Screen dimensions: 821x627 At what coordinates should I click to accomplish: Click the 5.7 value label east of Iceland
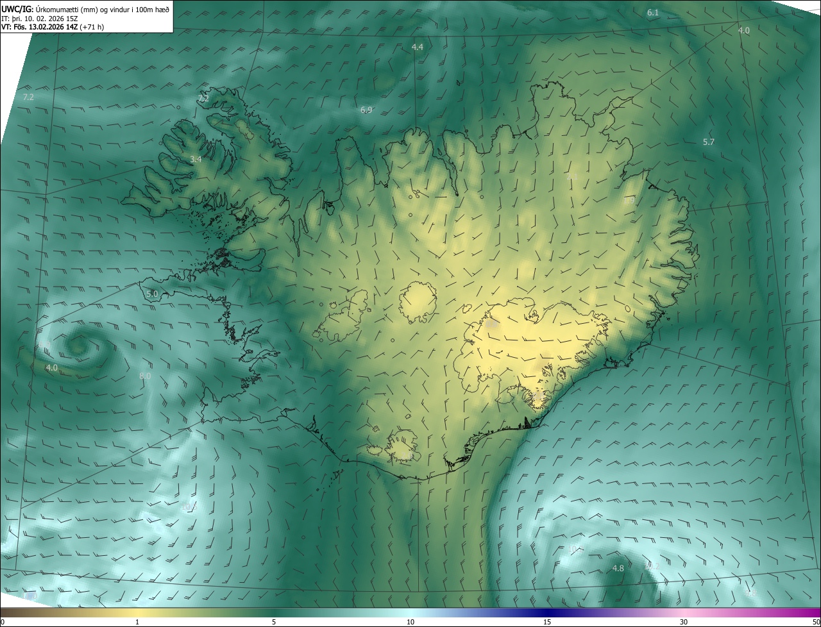tap(709, 142)
